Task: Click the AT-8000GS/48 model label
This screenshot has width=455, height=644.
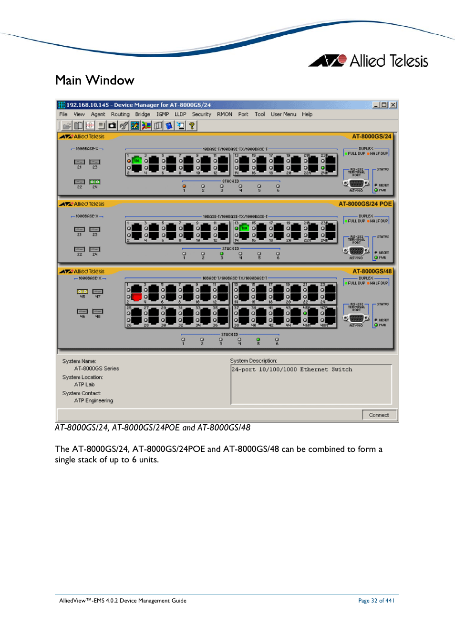Action: 372,272
